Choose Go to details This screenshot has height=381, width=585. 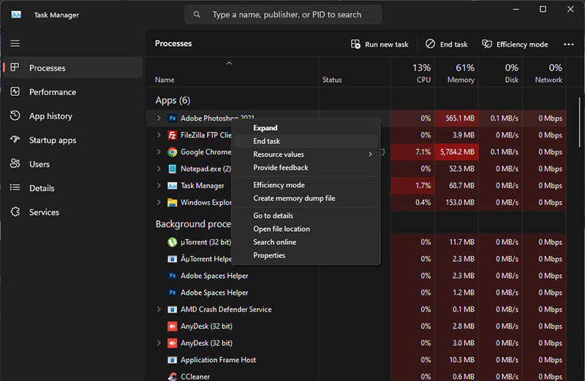coord(306,216)
